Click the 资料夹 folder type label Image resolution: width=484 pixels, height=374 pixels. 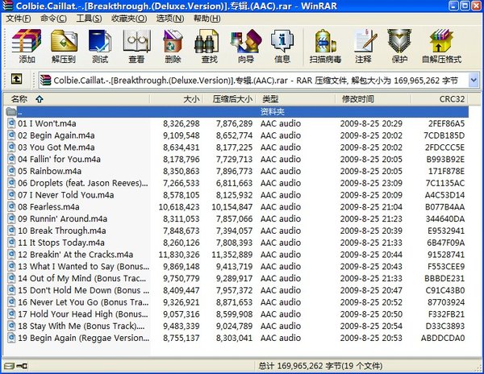tap(273, 111)
